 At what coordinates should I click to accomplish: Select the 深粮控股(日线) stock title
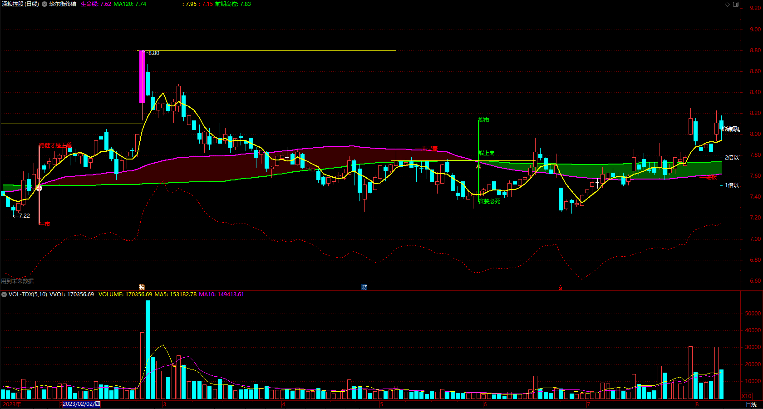(x=20, y=4)
